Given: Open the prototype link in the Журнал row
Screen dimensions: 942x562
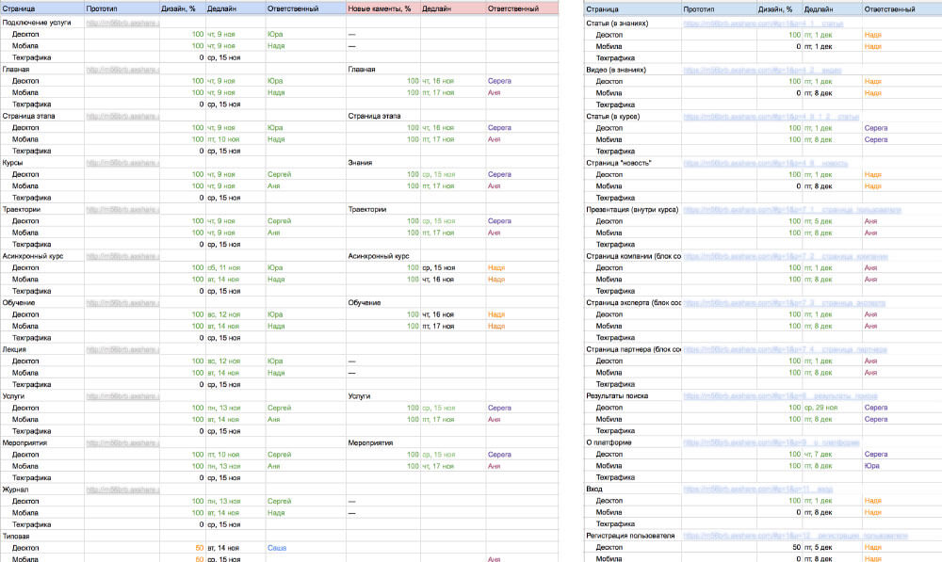Looking at the screenshot, I should [122, 490].
